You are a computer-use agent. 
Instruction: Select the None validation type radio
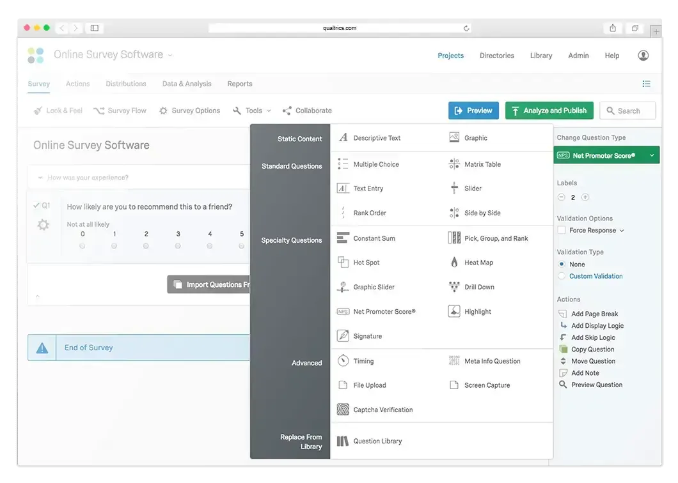(562, 264)
